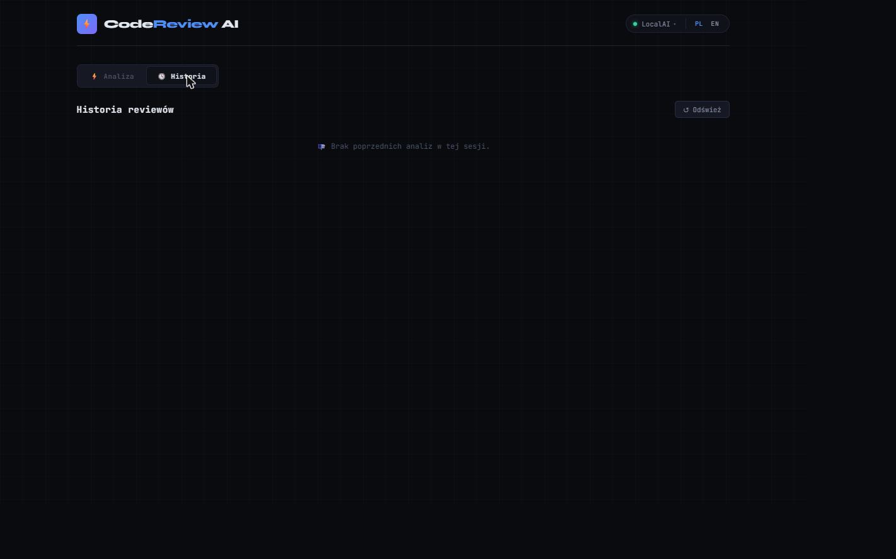896x559 pixels.
Task: Click the CodeReview AI title
Action: pos(171,24)
